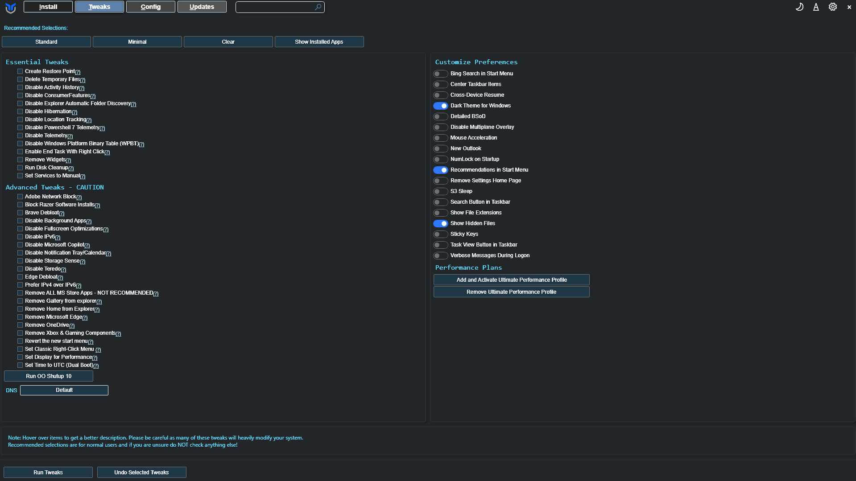Select the Tweaks tab
The height and width of the screenshot is (481, 856).
point(99,7)
